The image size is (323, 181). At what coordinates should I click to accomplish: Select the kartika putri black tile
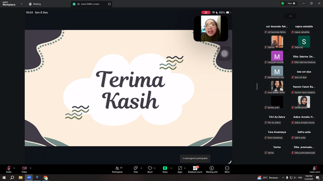[x=277, y=102]
